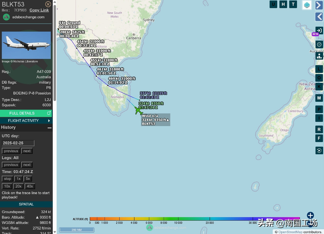
Task: Click the left chevron arrow button
Action: pos(319,17)
